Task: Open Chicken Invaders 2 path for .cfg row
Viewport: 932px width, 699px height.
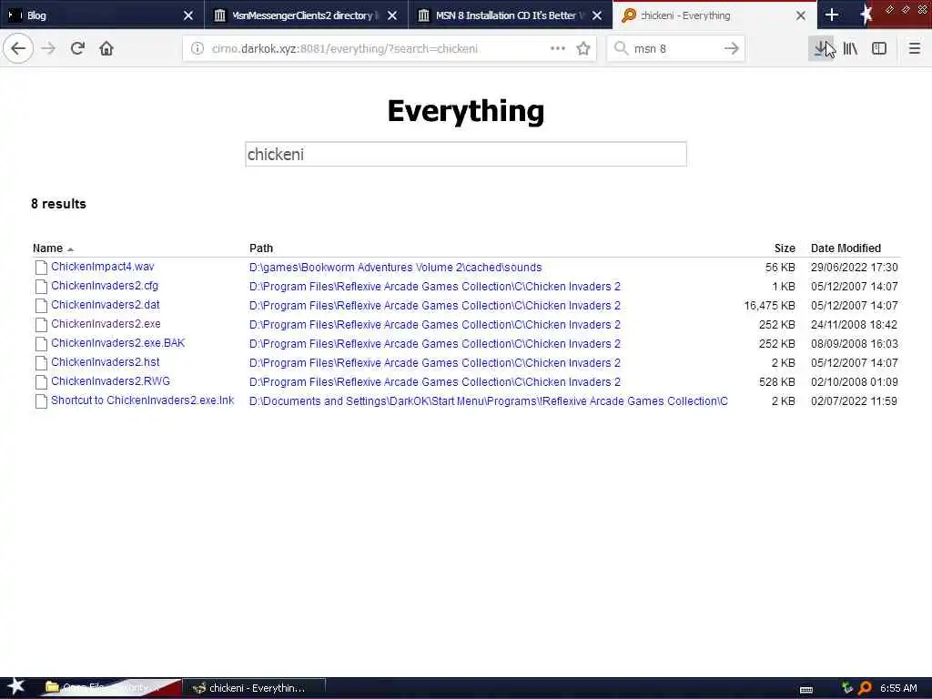Action: [x=434, y=287]
